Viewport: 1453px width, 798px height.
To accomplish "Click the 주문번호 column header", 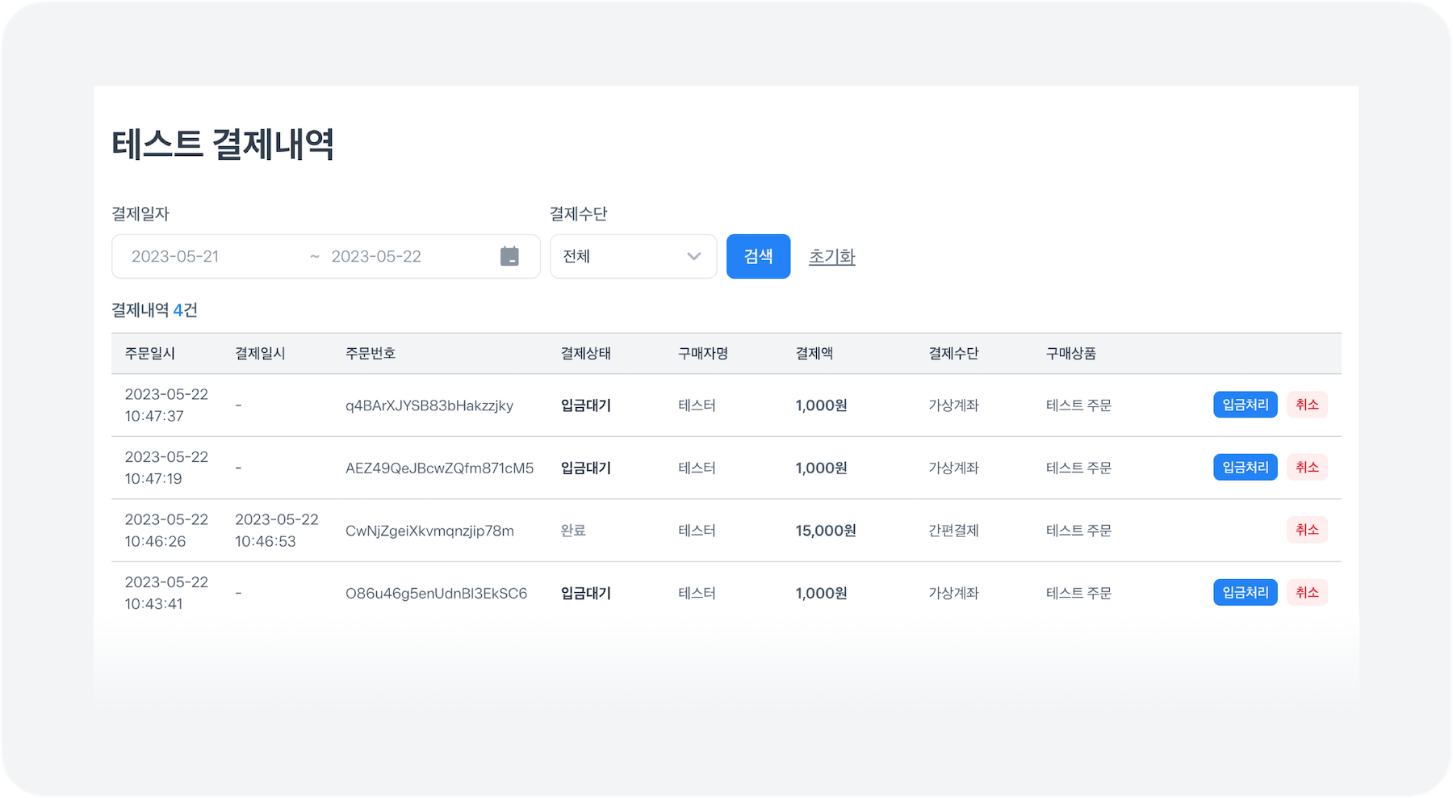I will pos(371,353).
